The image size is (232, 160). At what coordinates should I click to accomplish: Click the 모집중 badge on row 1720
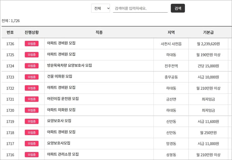(x=32, y=110)
